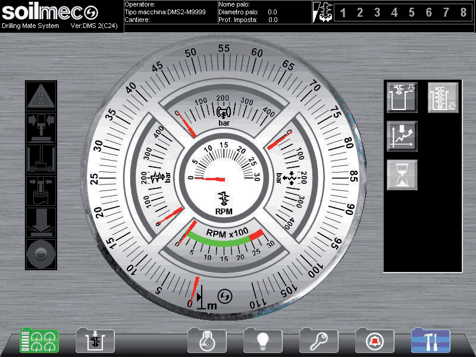Select the rig mast machine icon
The image size is (476, 357).
tap(41, 159)
